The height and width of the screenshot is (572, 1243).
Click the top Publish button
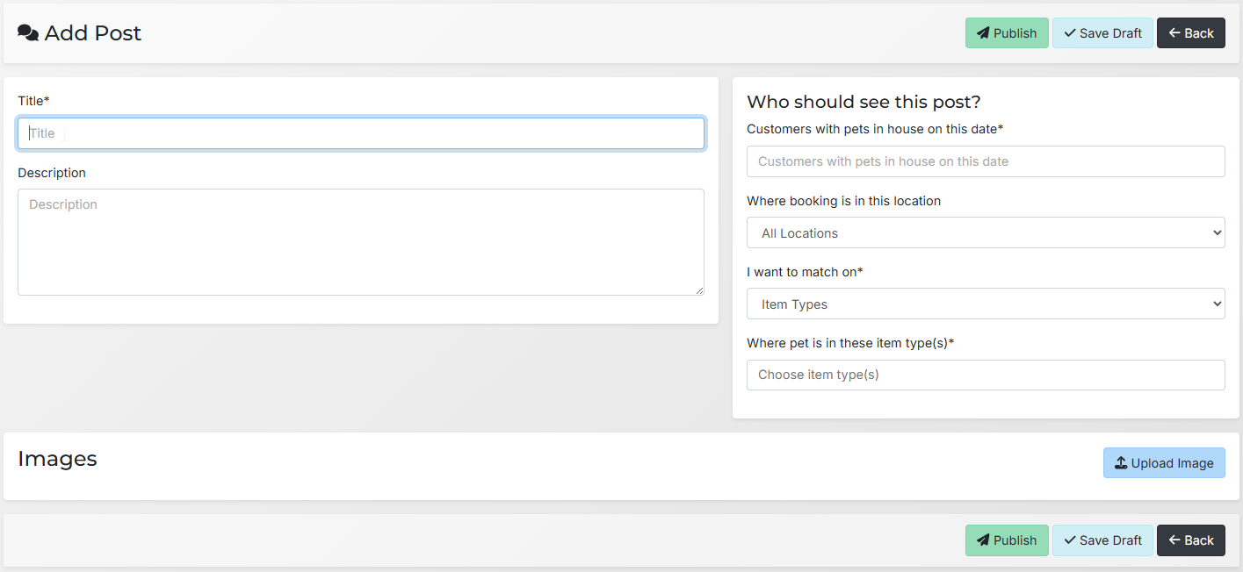click(1007, 33)
